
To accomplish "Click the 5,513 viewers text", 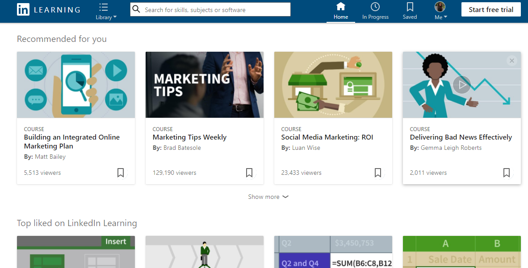I will tap(42, 173).
